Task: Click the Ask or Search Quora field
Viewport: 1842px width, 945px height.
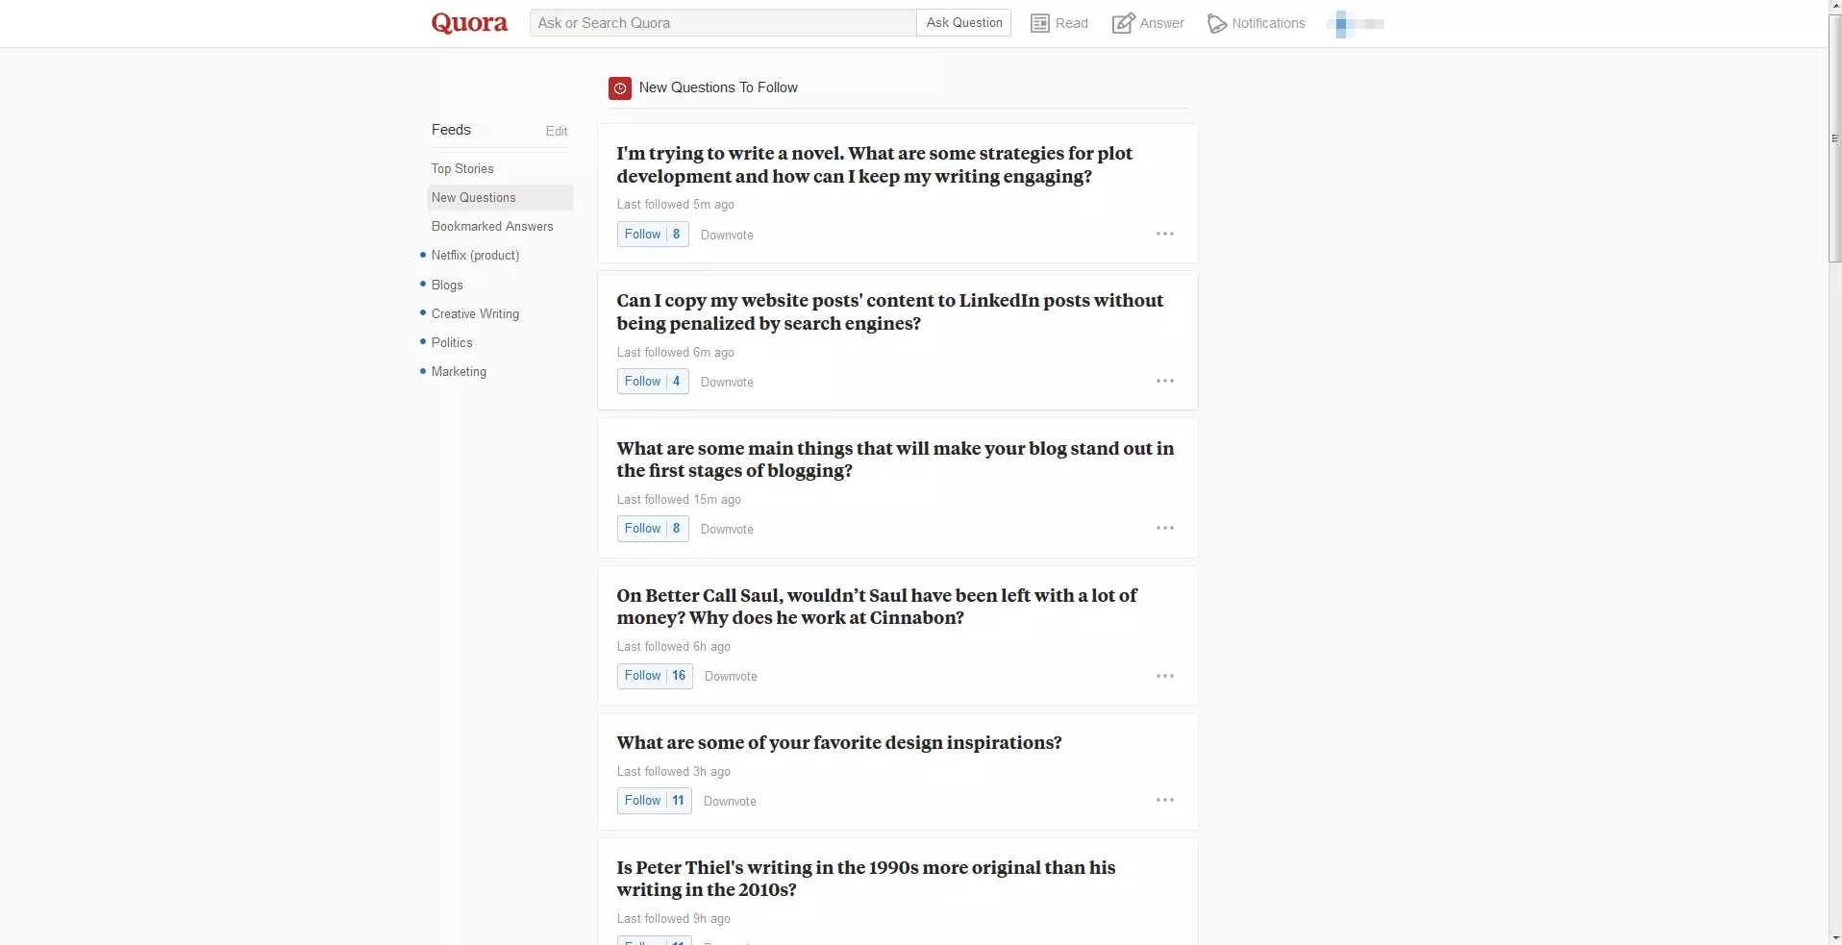Action: click(x=722, y=23)
